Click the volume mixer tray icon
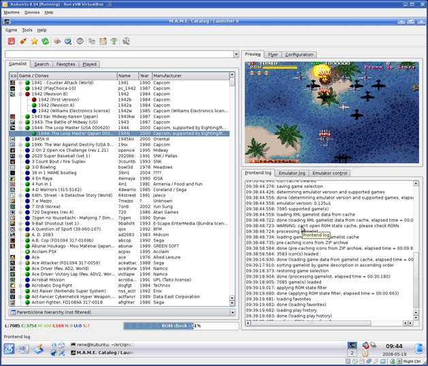The width and height of the screenshot is (428, 366). [365, 346]
